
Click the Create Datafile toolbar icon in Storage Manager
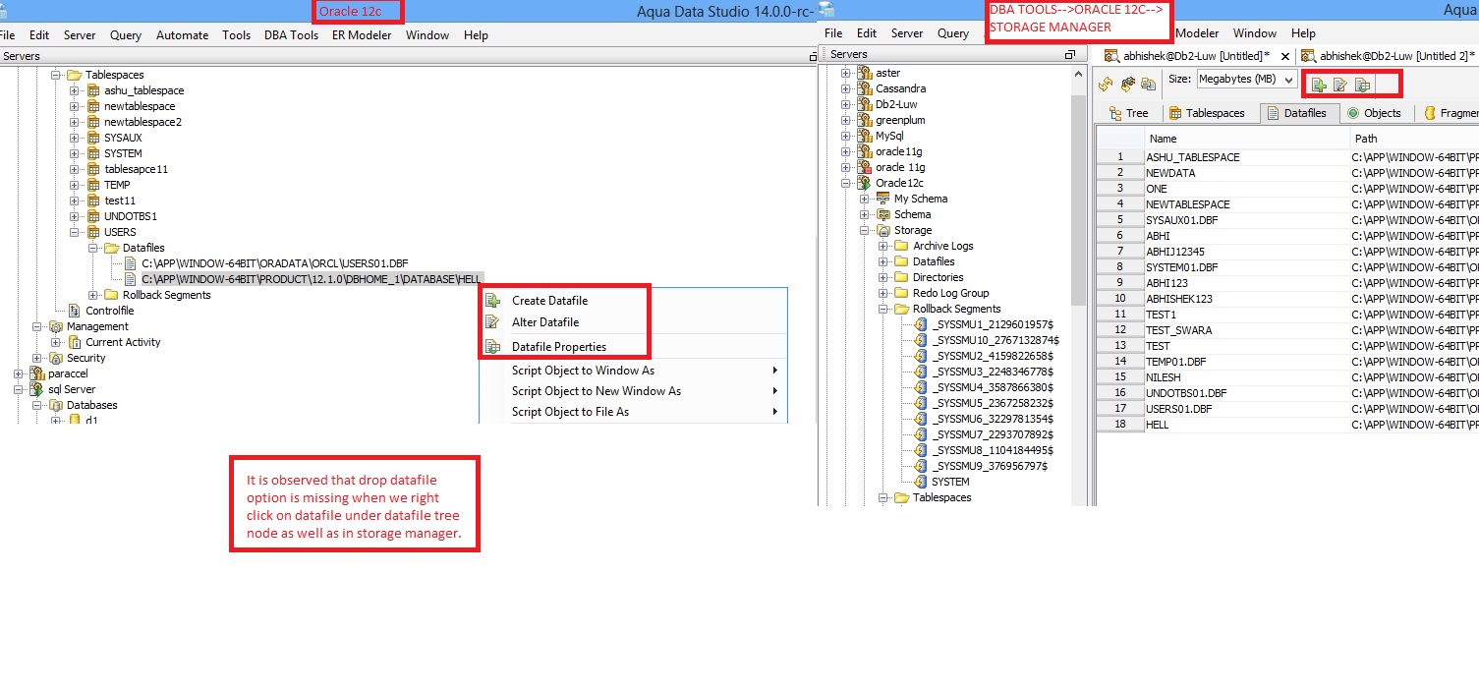coord(1319,85)
